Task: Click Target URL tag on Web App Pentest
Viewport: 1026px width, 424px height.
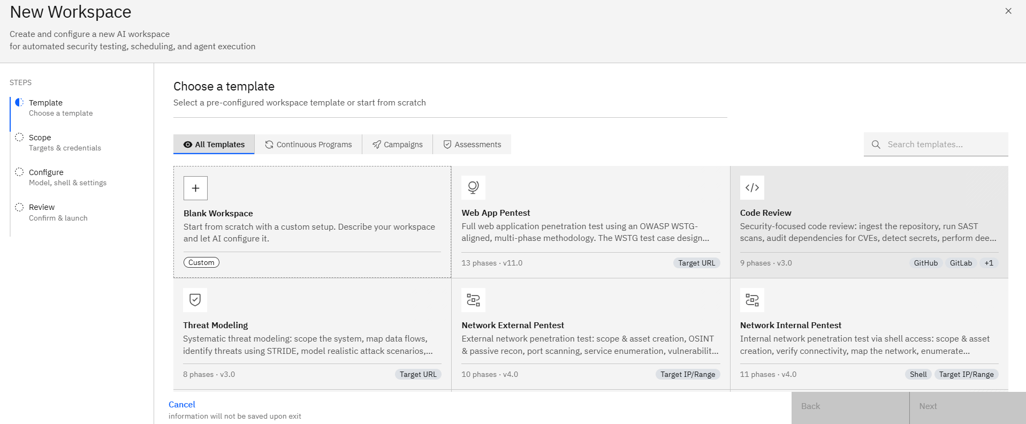Action: pyautogui.click(x=696, y=263)
